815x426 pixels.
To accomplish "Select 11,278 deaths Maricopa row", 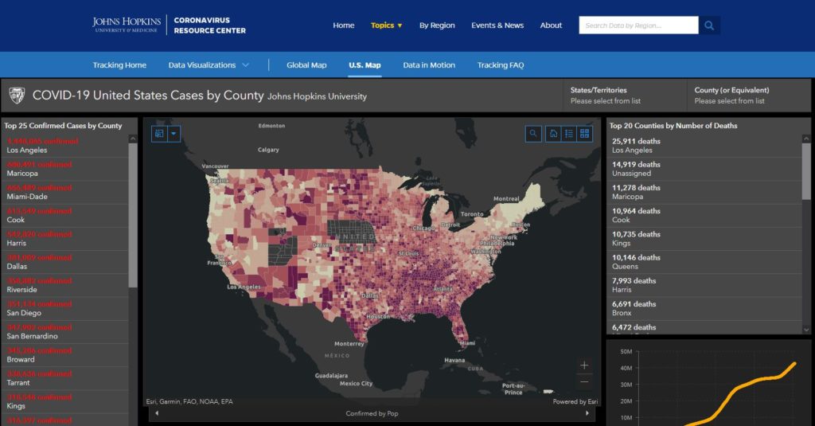I will point(704,193).
